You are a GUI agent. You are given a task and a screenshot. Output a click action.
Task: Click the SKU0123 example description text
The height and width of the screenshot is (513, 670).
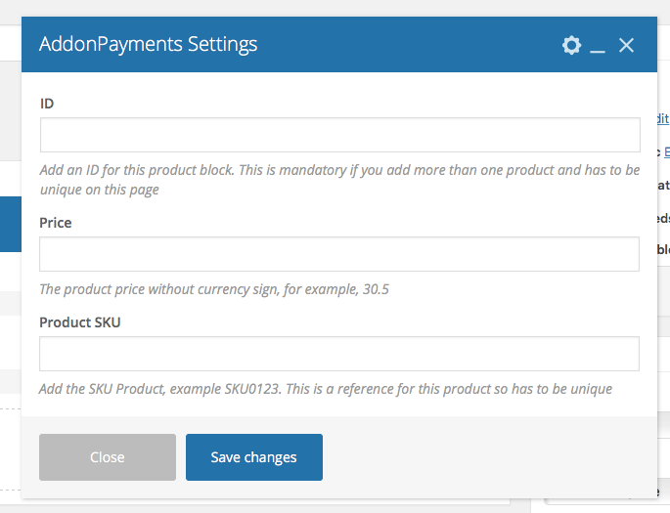[325, 389]
